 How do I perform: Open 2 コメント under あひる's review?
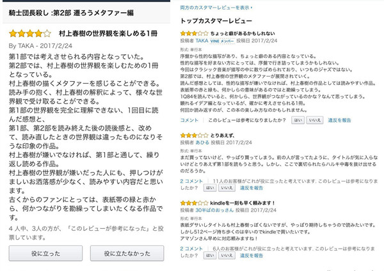pyautogui.click(x=191, y=182)
